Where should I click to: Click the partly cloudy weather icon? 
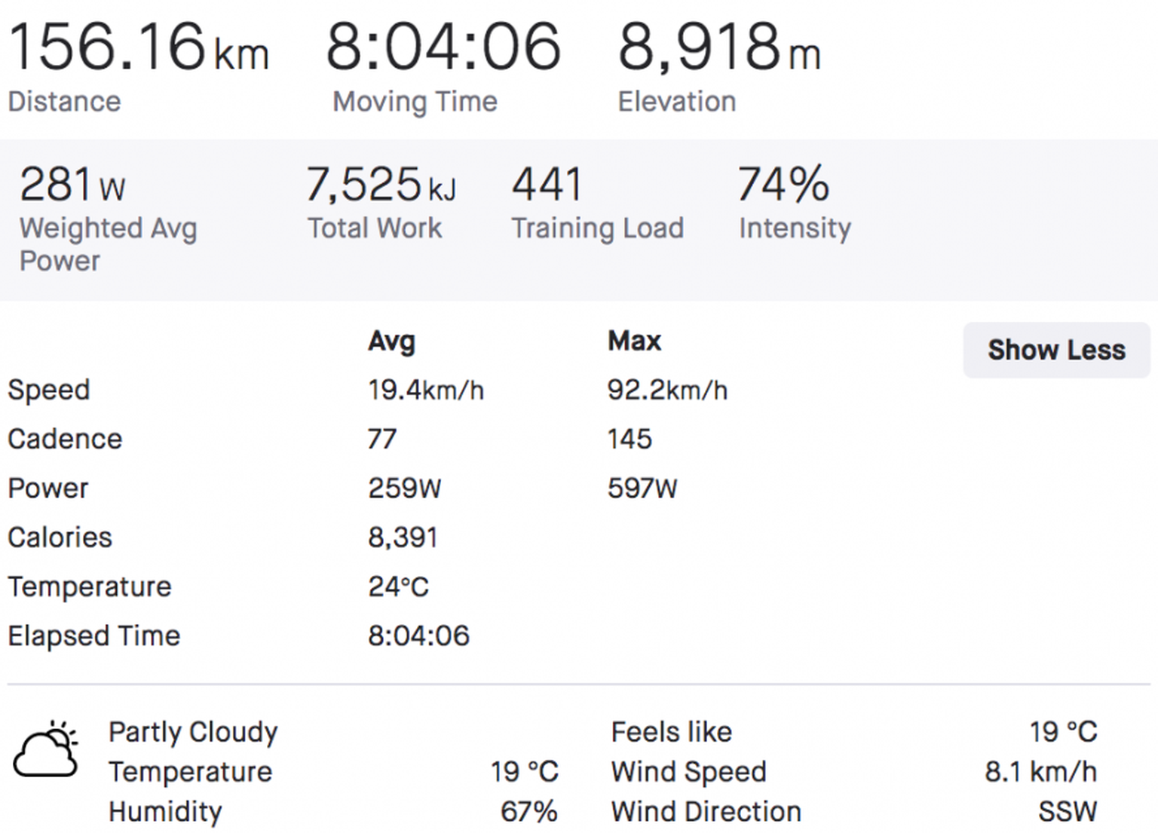click(46, 749)
